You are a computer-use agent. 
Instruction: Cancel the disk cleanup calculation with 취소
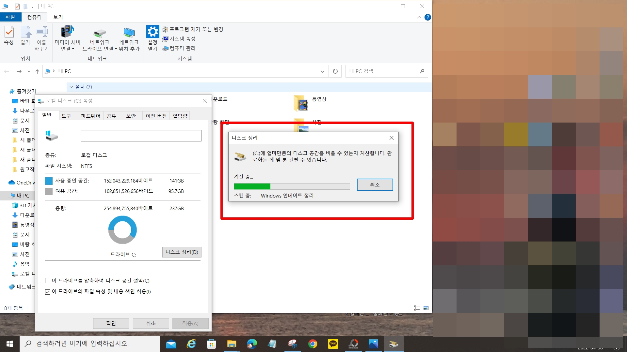375,185
